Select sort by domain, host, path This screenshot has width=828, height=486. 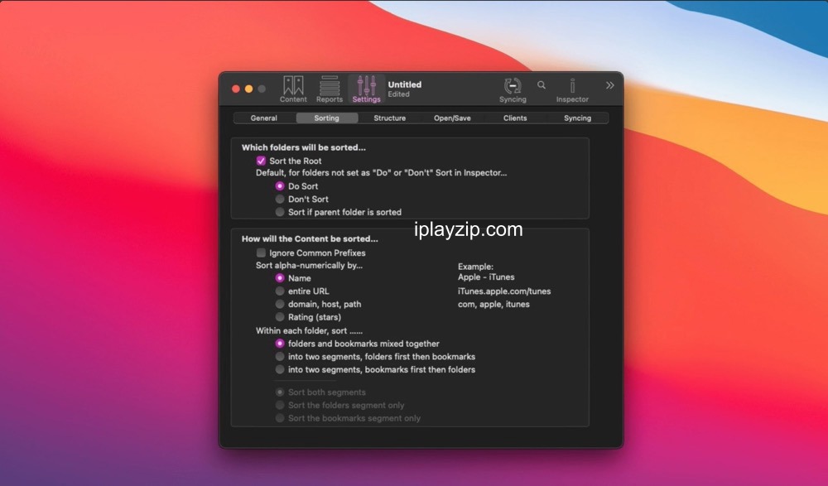280,304
